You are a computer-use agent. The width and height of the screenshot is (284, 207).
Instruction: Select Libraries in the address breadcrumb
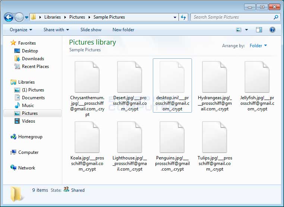[x=53, y=17]
